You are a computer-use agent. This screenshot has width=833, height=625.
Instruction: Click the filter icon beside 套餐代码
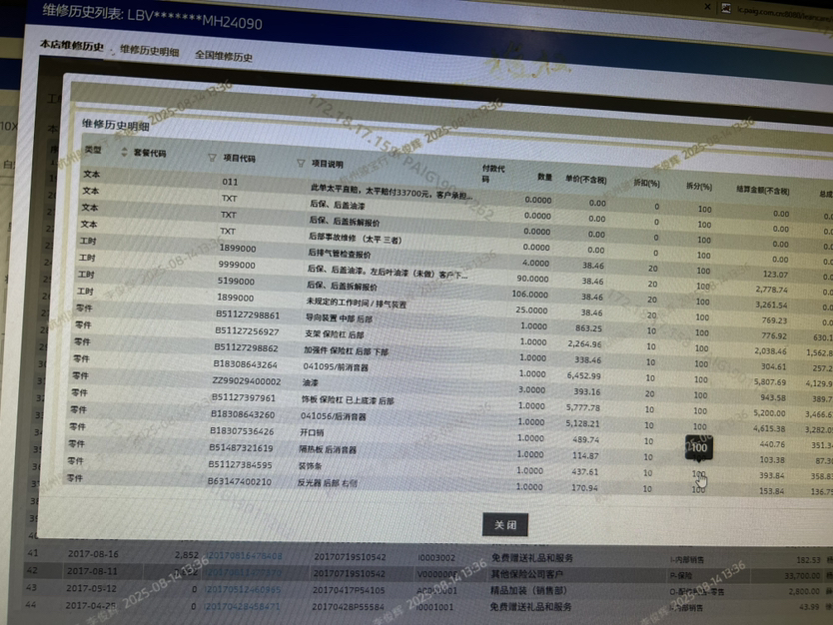(124, 153)
